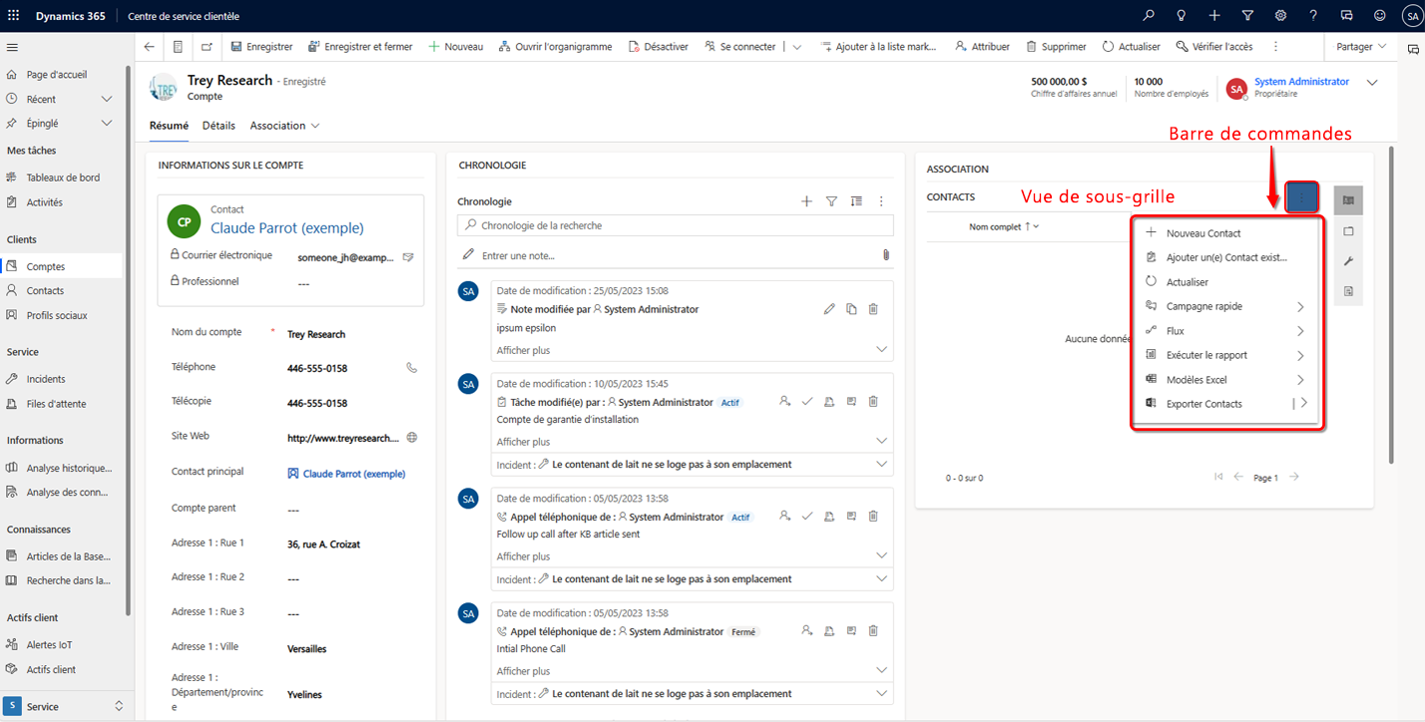This screenshot has height=722, width=1425.
Task: Click the Nouveau command
Action: point(456,47)
